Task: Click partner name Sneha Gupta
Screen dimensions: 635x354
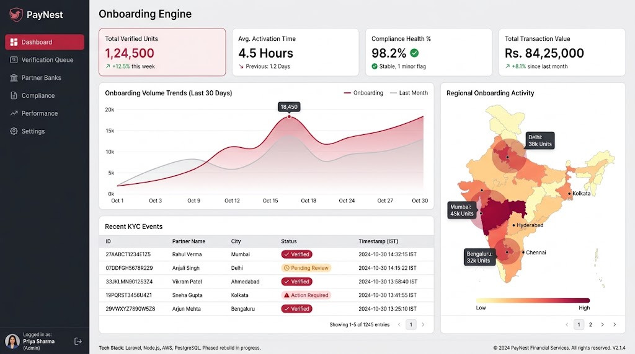Action: click(x=187, y=295)
